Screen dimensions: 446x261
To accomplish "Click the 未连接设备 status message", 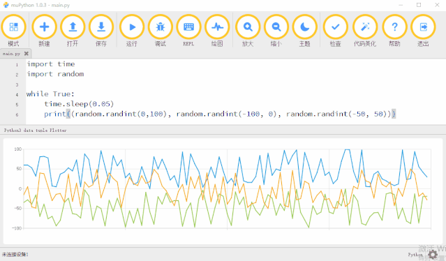I will 15,255.
